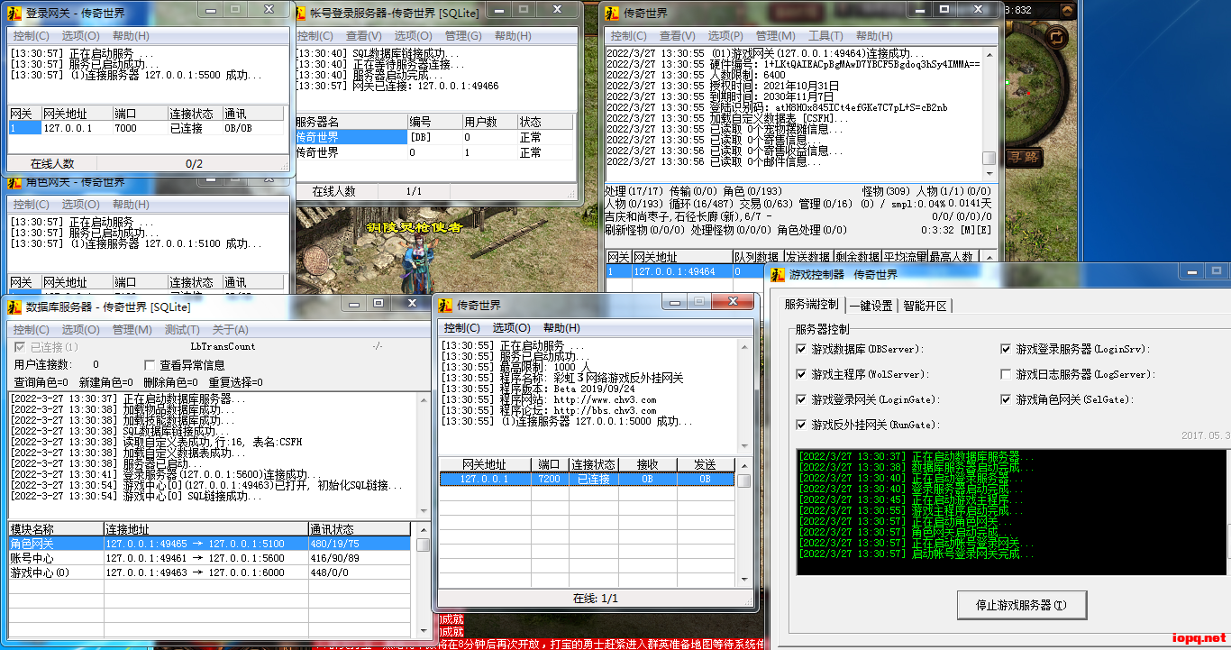The height and width of the screenshot is (650, 1231).
Task: Click the 登录网关 window title icon
Action: (x=14, y=14)
